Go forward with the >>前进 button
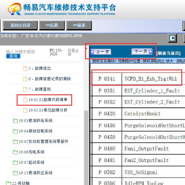 [79, 26]
